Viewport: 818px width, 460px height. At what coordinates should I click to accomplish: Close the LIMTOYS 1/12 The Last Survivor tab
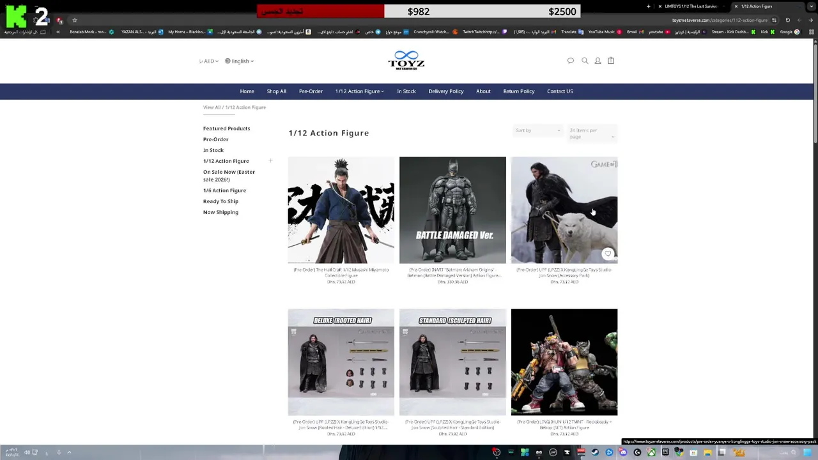click(660, 6)
